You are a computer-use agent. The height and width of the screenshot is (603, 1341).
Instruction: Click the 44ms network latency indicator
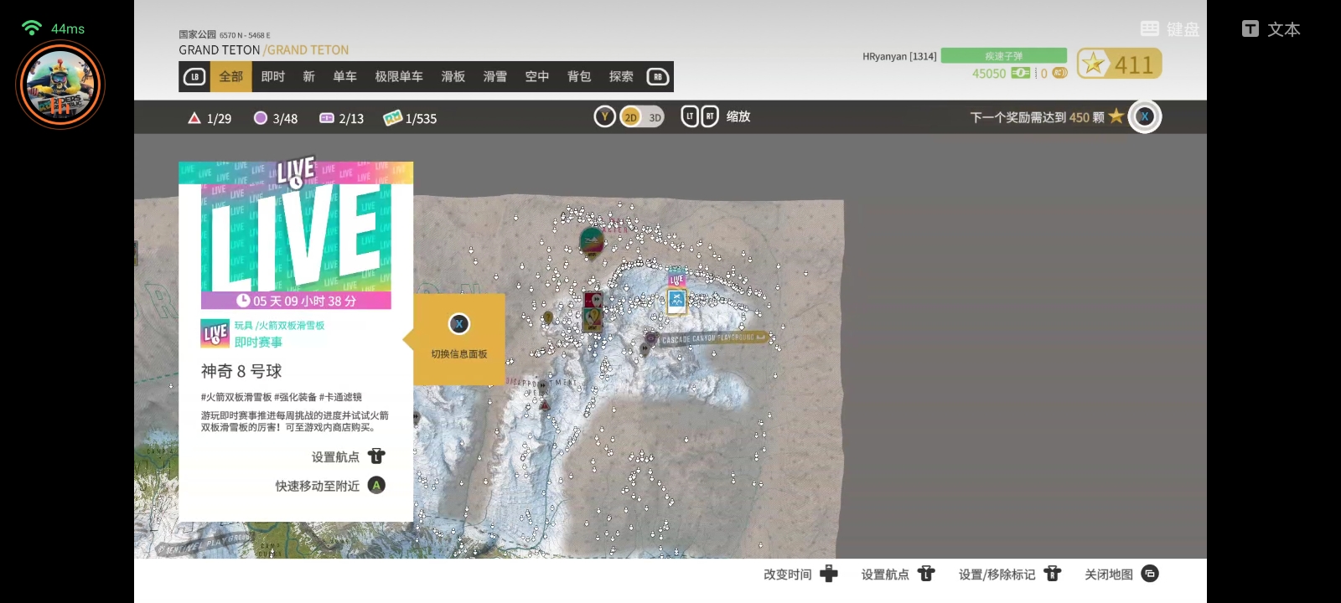(53, 28)
